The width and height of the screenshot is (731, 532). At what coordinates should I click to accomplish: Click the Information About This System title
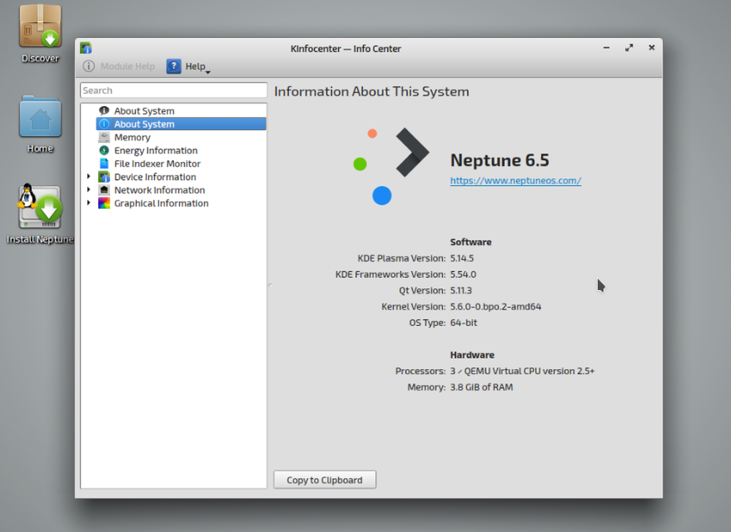(371, 92)
